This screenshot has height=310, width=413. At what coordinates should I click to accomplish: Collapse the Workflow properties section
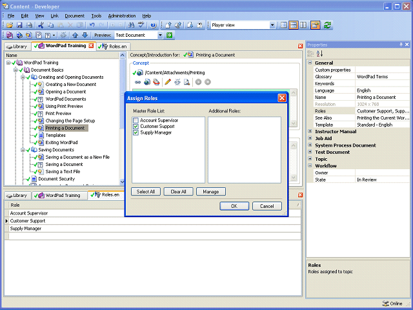310,165
